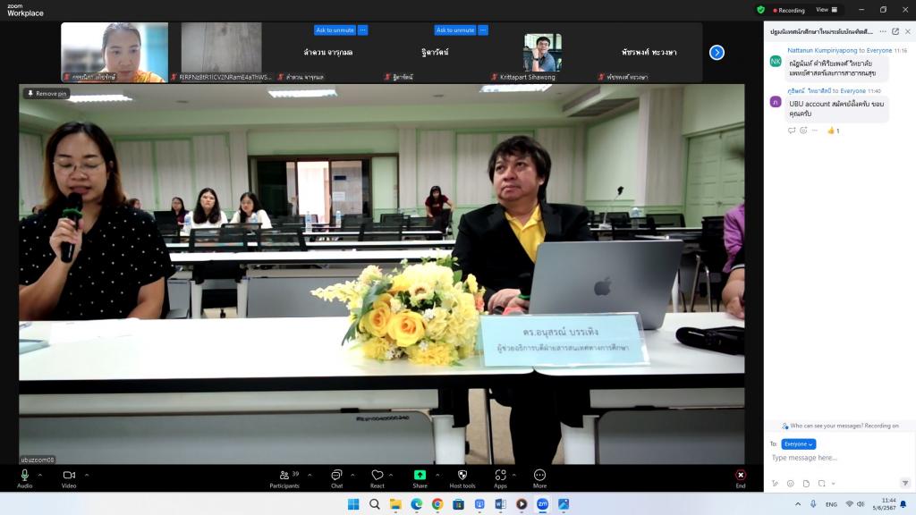916x515 pixels.
Task: Open Wi-Fi network settings in tray
Action: click(850, 504)
